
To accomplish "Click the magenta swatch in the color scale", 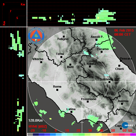I will pos(133,134).
